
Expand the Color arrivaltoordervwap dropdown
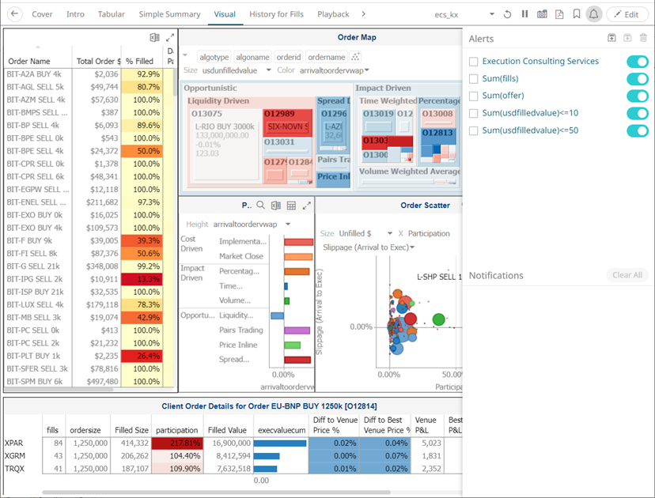[x=367, y=70]
